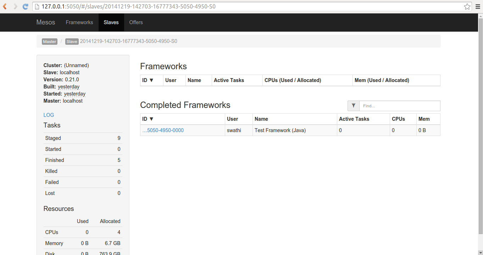This screenshot has width=483, height=255.
Task: Sort Frameworks table by Name column
Action: (x=199, y=80)
